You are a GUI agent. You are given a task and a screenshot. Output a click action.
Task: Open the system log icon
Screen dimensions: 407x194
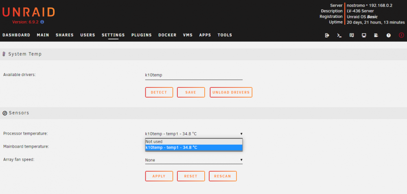click(x=376, y=35)
